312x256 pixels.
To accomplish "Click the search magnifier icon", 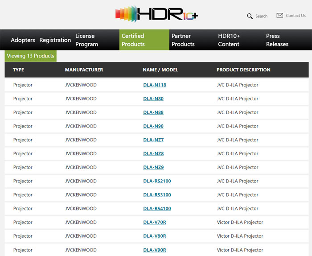I will (x=250, y=16).
